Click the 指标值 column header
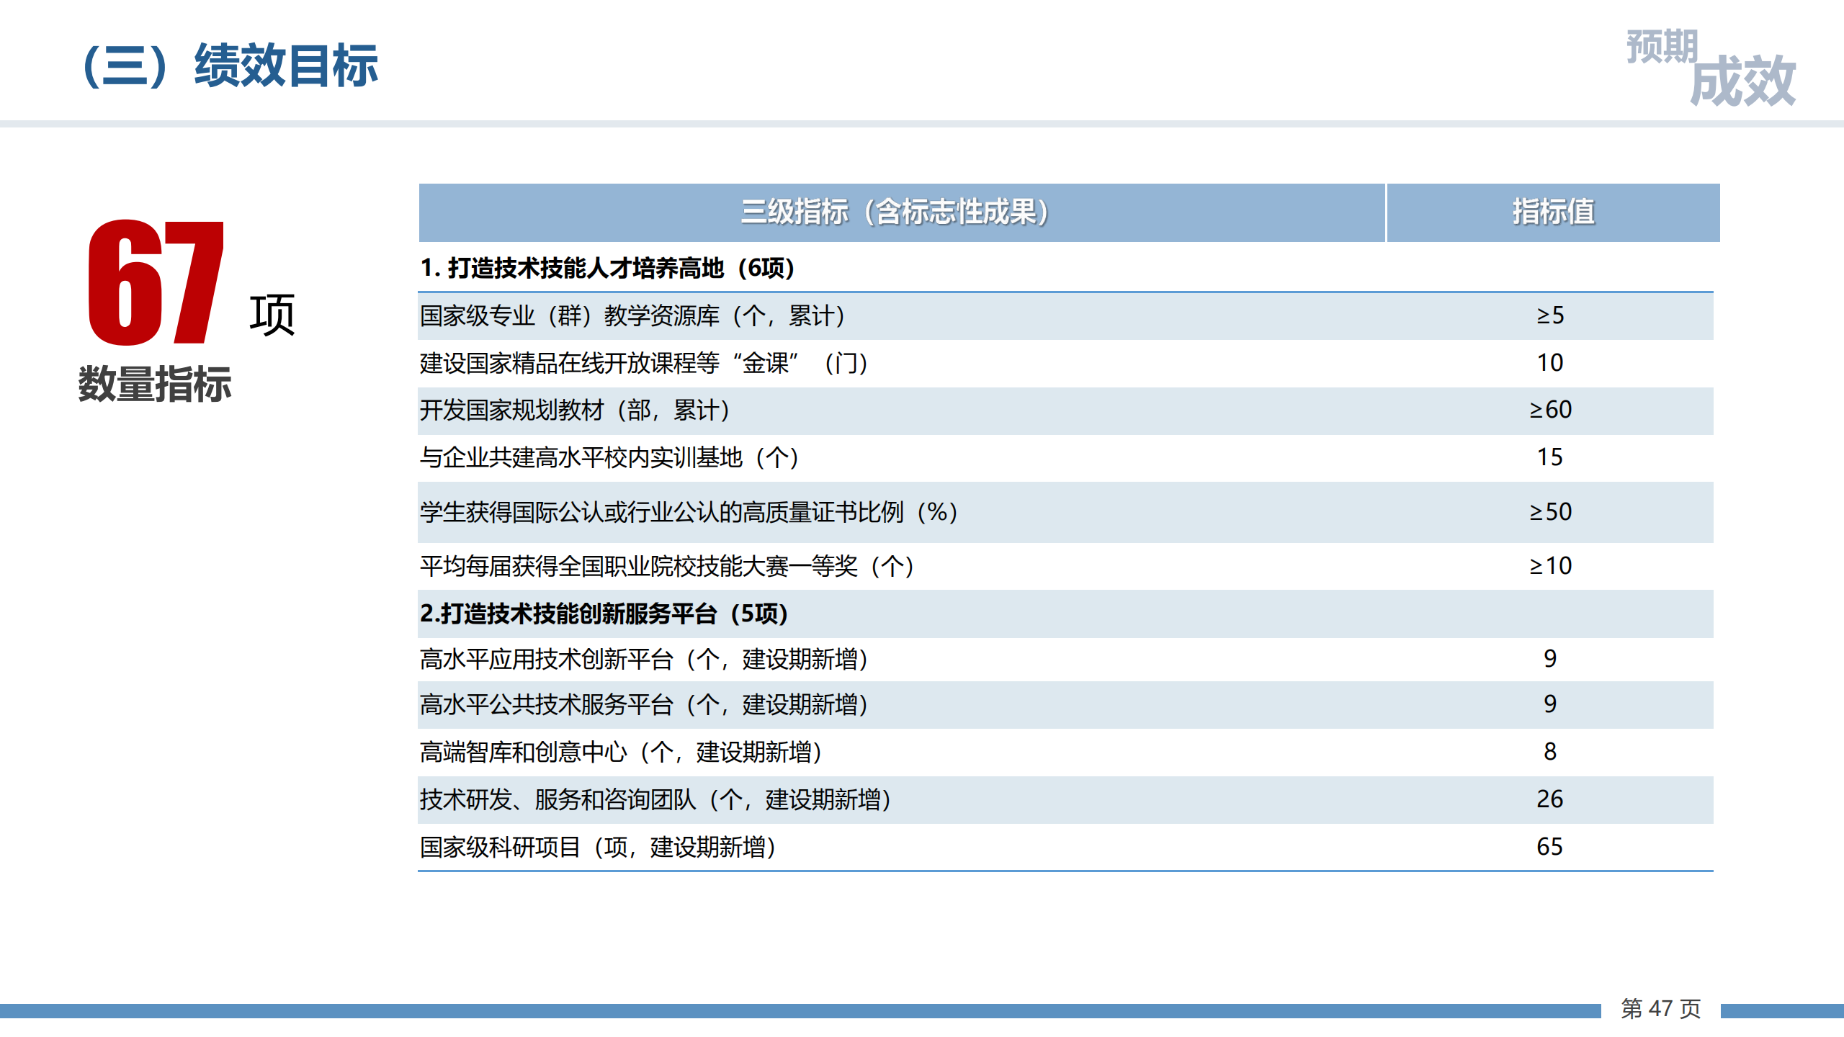 [1553, 212]
